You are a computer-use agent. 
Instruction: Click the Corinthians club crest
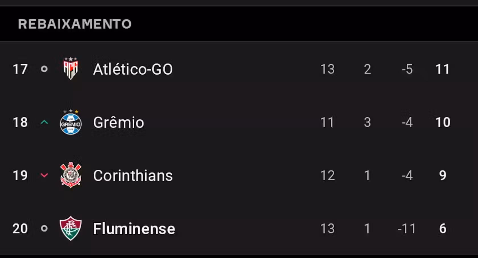[71, 175]
